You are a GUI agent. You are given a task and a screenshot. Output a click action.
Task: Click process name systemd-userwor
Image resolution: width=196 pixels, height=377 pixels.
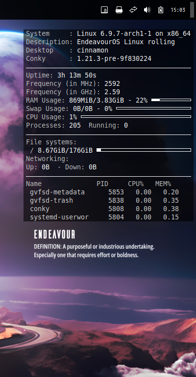[59, 217]
